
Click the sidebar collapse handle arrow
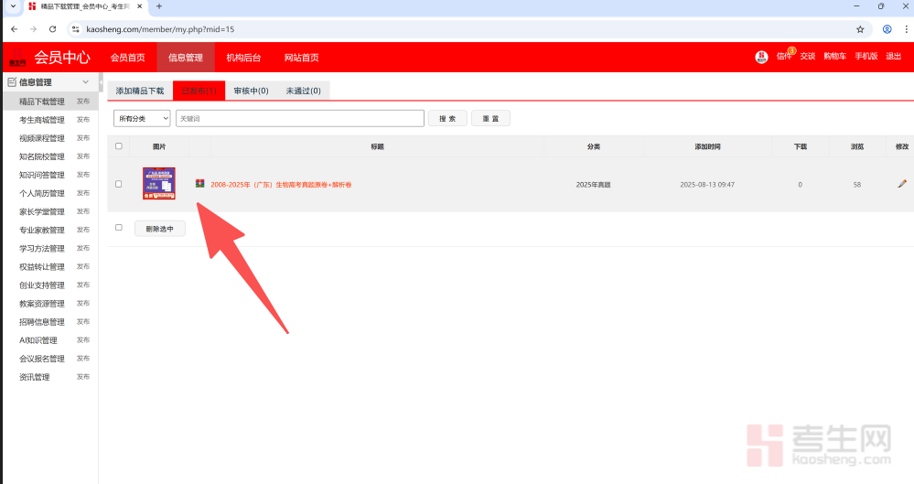coord(101,82)
